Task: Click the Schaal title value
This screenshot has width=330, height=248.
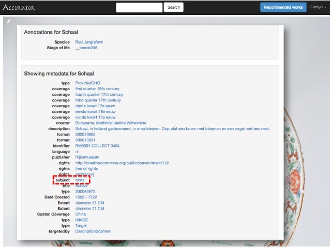Action: tap(81, 186)
